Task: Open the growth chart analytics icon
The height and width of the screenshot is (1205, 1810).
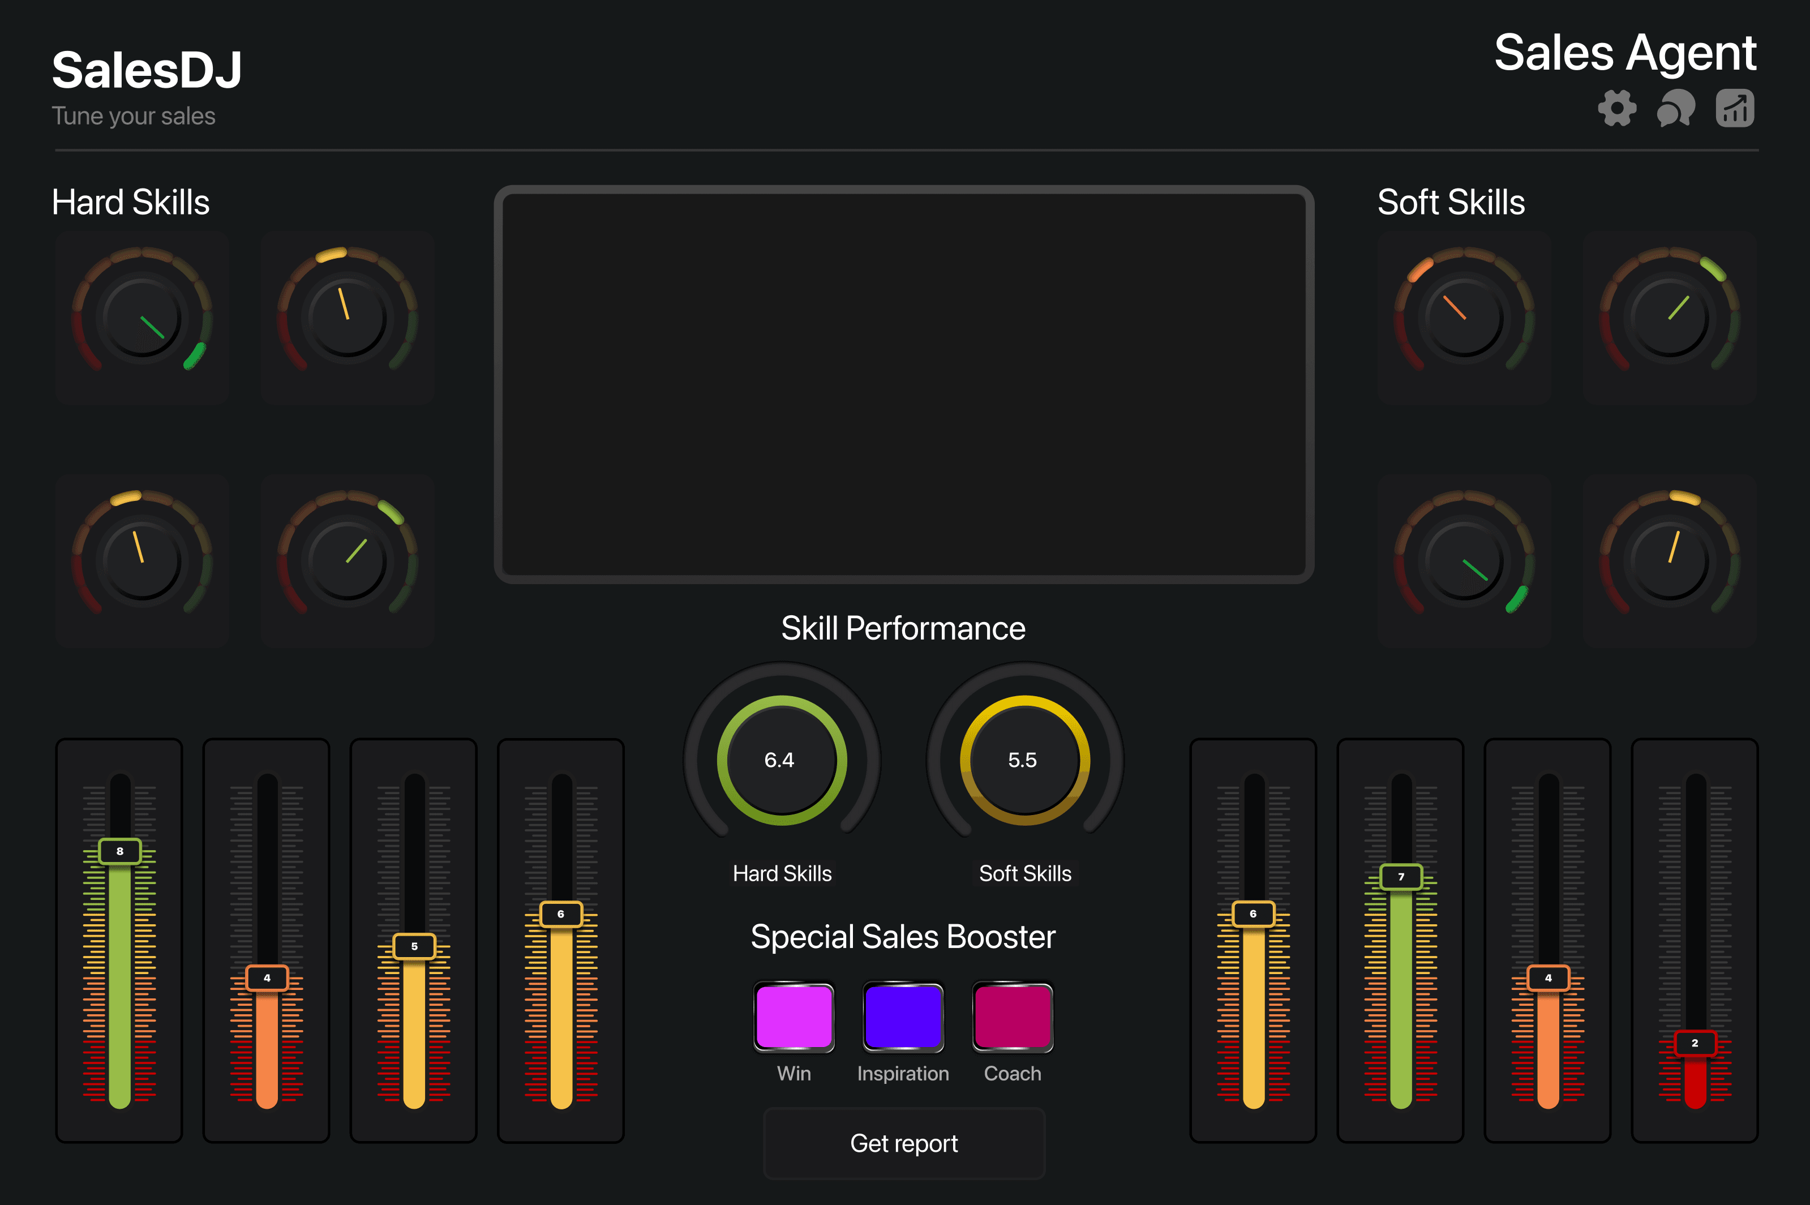Action: point(1735,108)
